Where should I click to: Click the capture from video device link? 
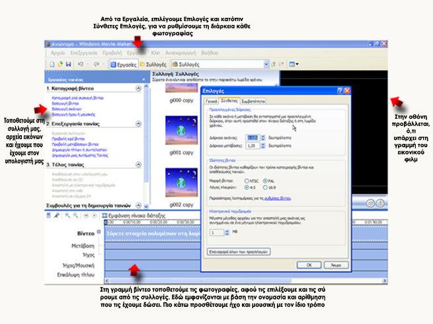tap(77, 98)
